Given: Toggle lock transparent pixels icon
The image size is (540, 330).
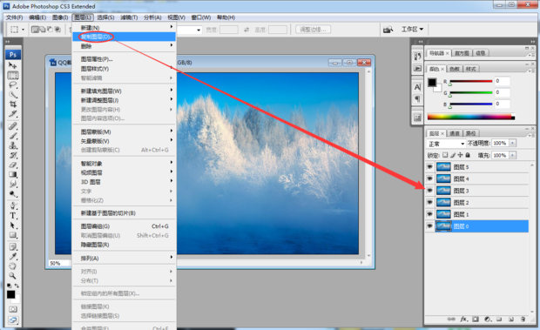Looking at the screenshot, I should pyautogui.click(x=445, y=155).
